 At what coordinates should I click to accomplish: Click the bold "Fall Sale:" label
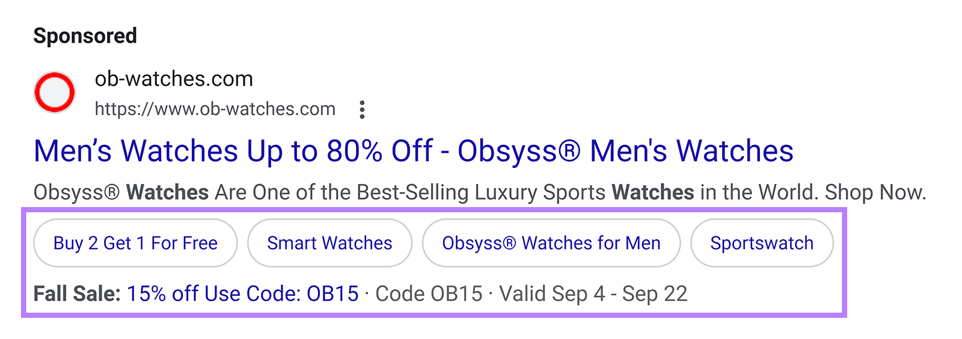tap(77, 294)
